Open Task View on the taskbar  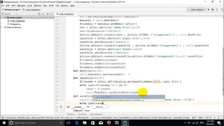click(x=68, y=123)
